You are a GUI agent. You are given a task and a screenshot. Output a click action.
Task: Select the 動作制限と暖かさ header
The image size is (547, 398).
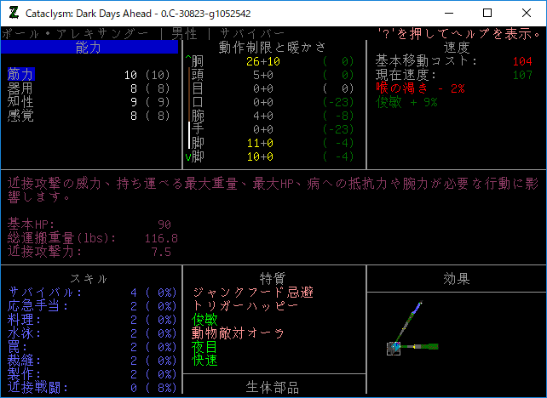(x=273, y=48)
